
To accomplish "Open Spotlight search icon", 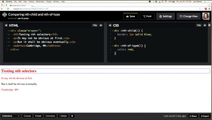I will click(x=205, y=1).
